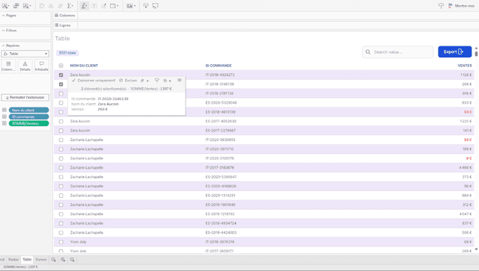This screenshot has width=479, height=271.
Task: Click the Infobulle marks card button
Action: point(42,66)
